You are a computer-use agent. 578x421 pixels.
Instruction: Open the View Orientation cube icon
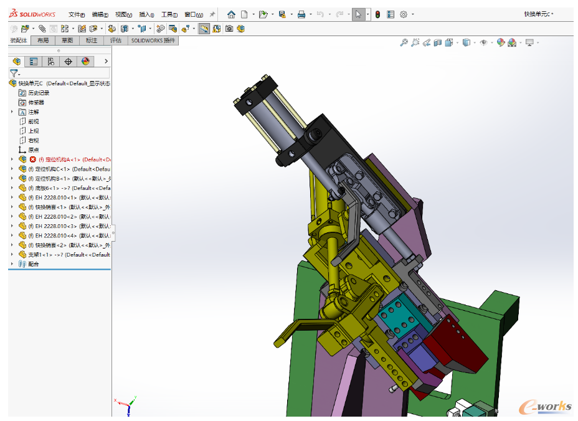tap(448, 43)
